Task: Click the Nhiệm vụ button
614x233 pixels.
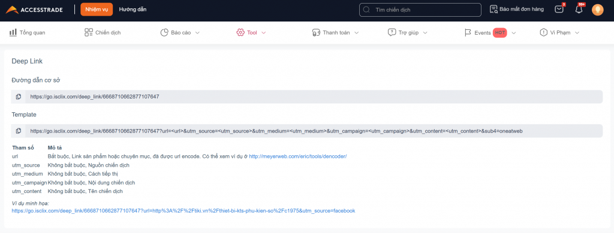Action: [x=97, y=10]
